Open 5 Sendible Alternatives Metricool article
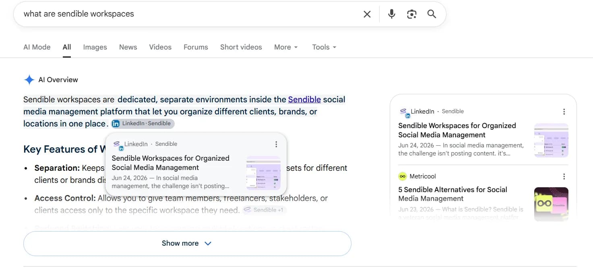Screen dimensions: 593x269 click(452, 194)
